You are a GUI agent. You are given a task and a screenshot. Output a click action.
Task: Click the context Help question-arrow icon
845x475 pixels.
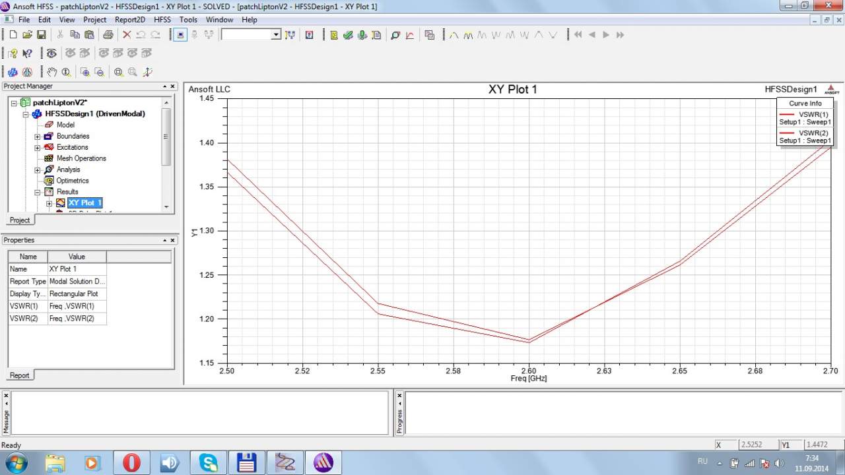click(x=27, y=53)
